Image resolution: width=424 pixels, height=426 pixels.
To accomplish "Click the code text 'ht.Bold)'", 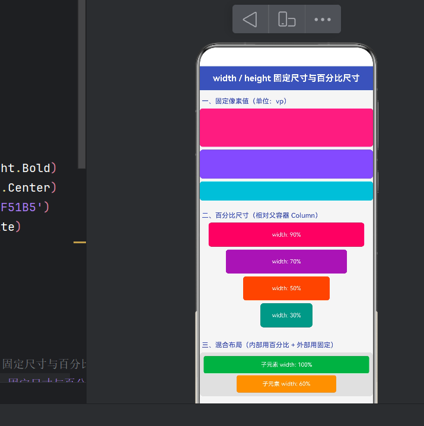I will pyautogui.click(x=28, y=168).
